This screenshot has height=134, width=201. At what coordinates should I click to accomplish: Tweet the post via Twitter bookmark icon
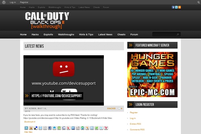[101, 128]
